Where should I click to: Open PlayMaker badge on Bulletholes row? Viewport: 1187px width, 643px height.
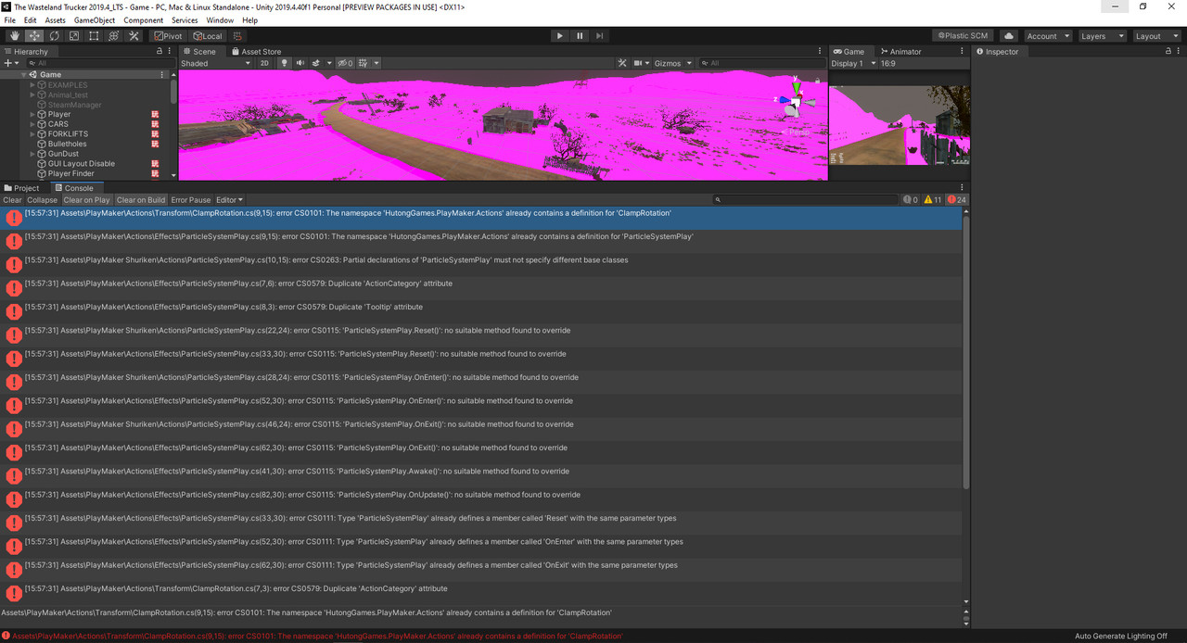coord(155,144)
